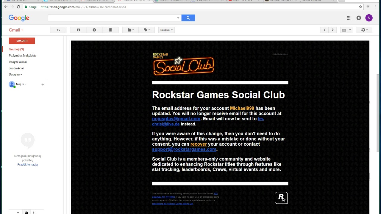Viewport: 381px width, 214px height.
Task: Bookmark this page with the star icon
Action: click(360, 7)
